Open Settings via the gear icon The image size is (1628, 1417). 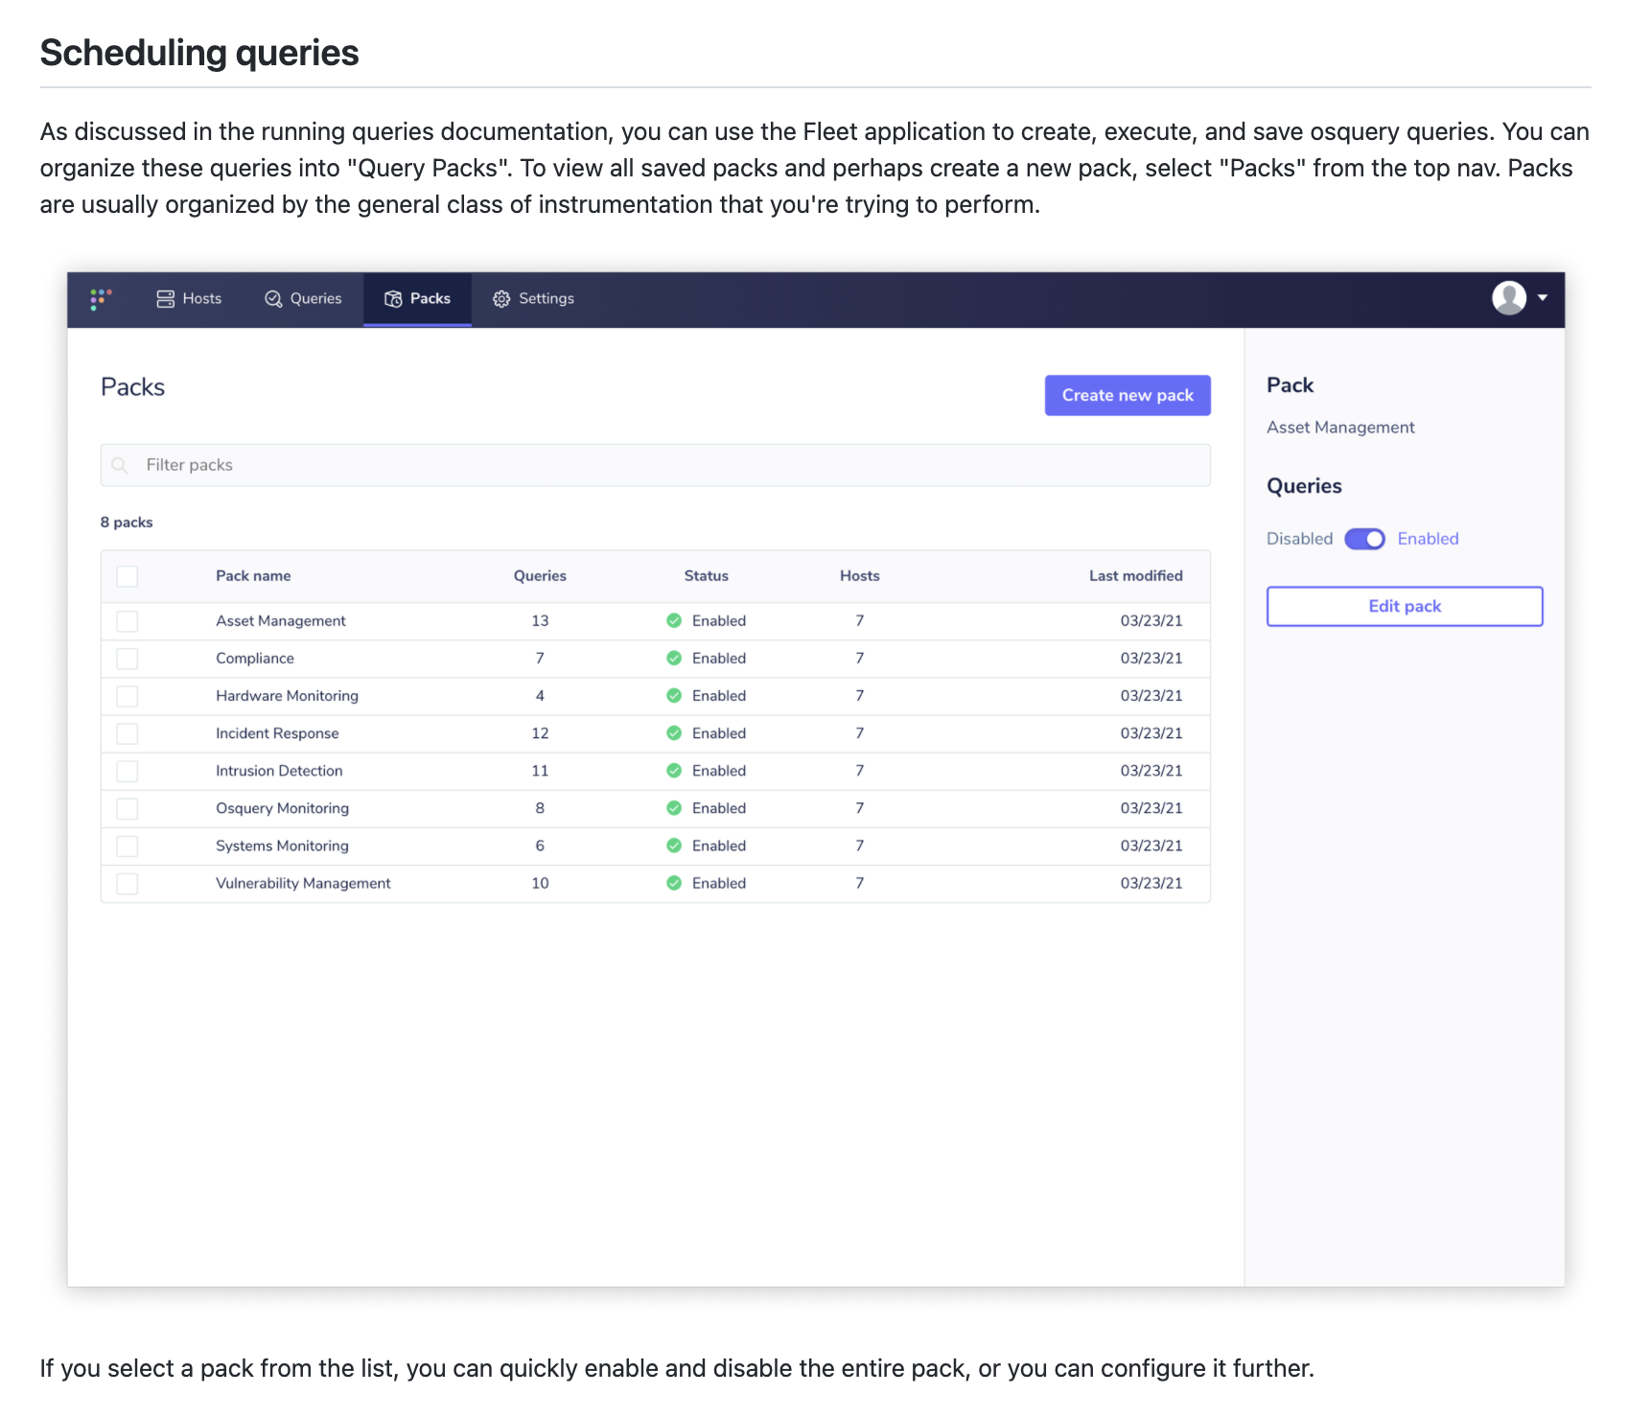click(501, 298)
